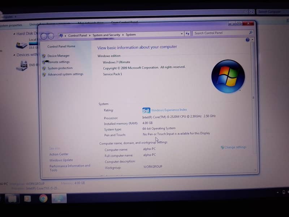The width and height of the screenshot is (289, 217).
Task: Close the System window
Action: point(248,24)
